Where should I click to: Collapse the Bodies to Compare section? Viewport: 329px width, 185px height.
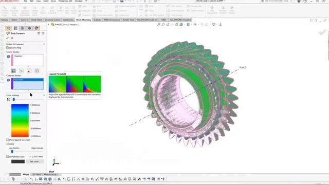point(44,44)
